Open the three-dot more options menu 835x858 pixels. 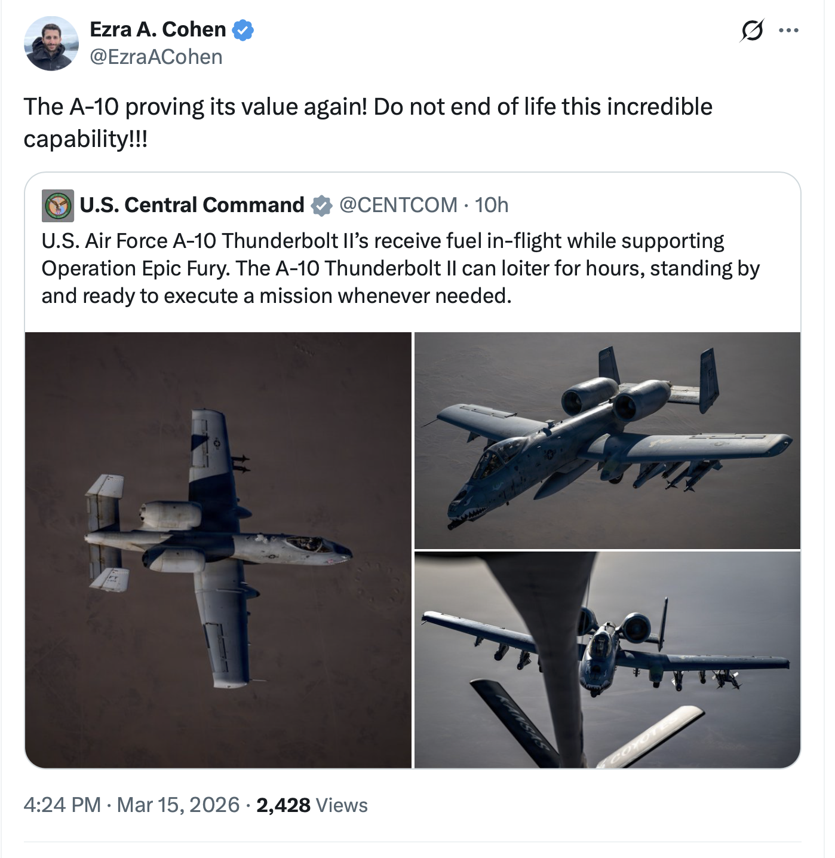(788, 30)
